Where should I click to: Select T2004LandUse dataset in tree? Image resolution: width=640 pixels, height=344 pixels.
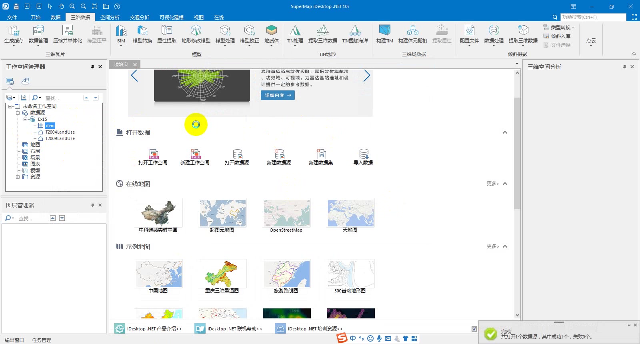60,132
